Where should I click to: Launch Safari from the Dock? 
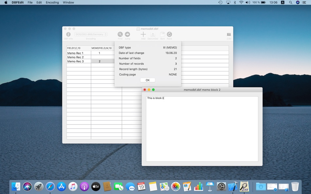pos(50,186)
